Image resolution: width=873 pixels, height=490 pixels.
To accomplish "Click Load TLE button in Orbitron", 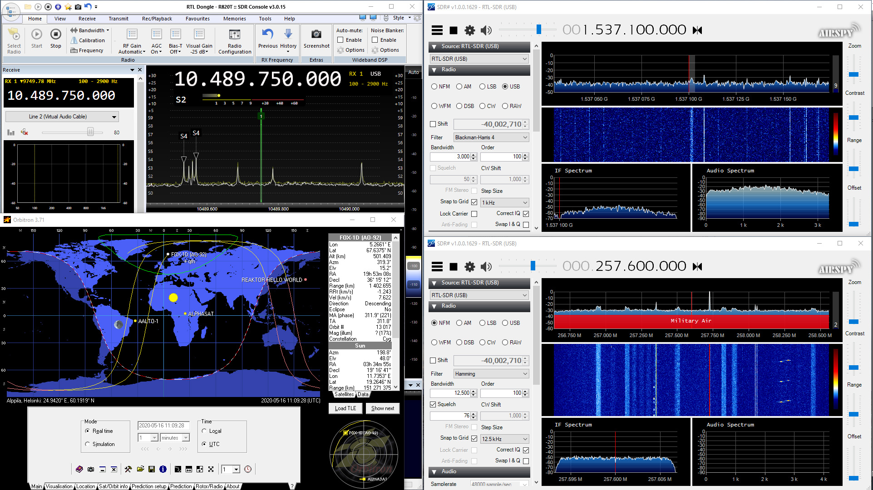I will (x=345, y=408).
